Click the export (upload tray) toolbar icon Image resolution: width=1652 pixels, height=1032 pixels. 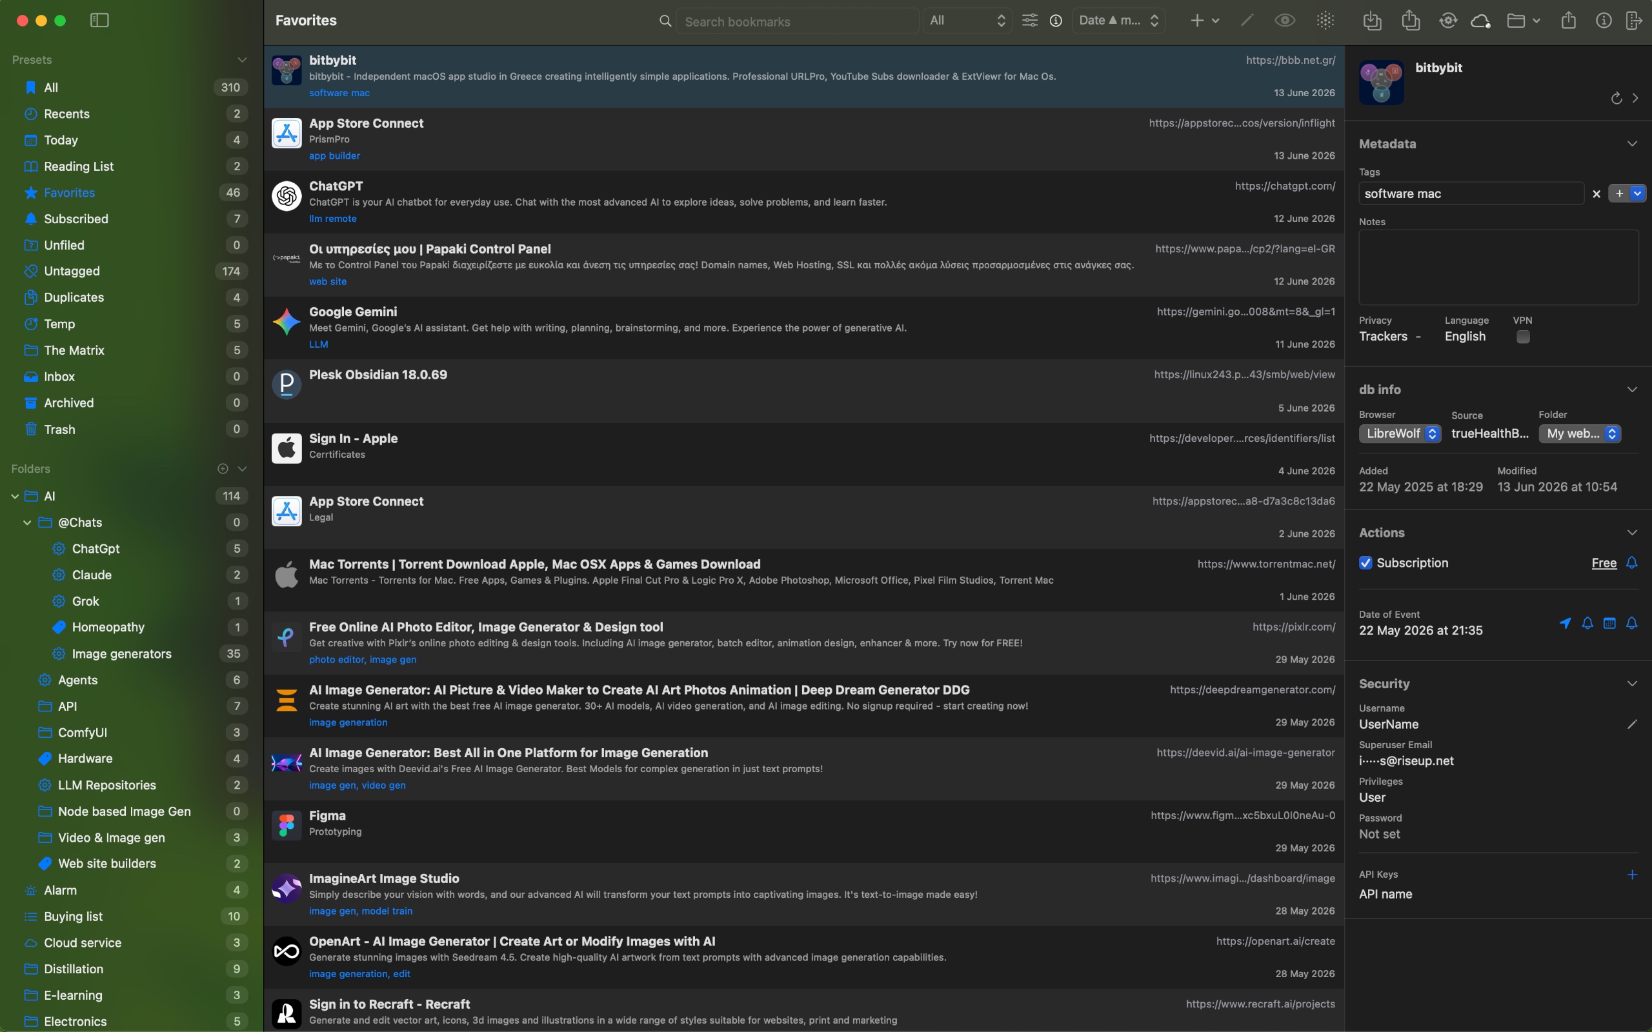tap(1411, 21)
